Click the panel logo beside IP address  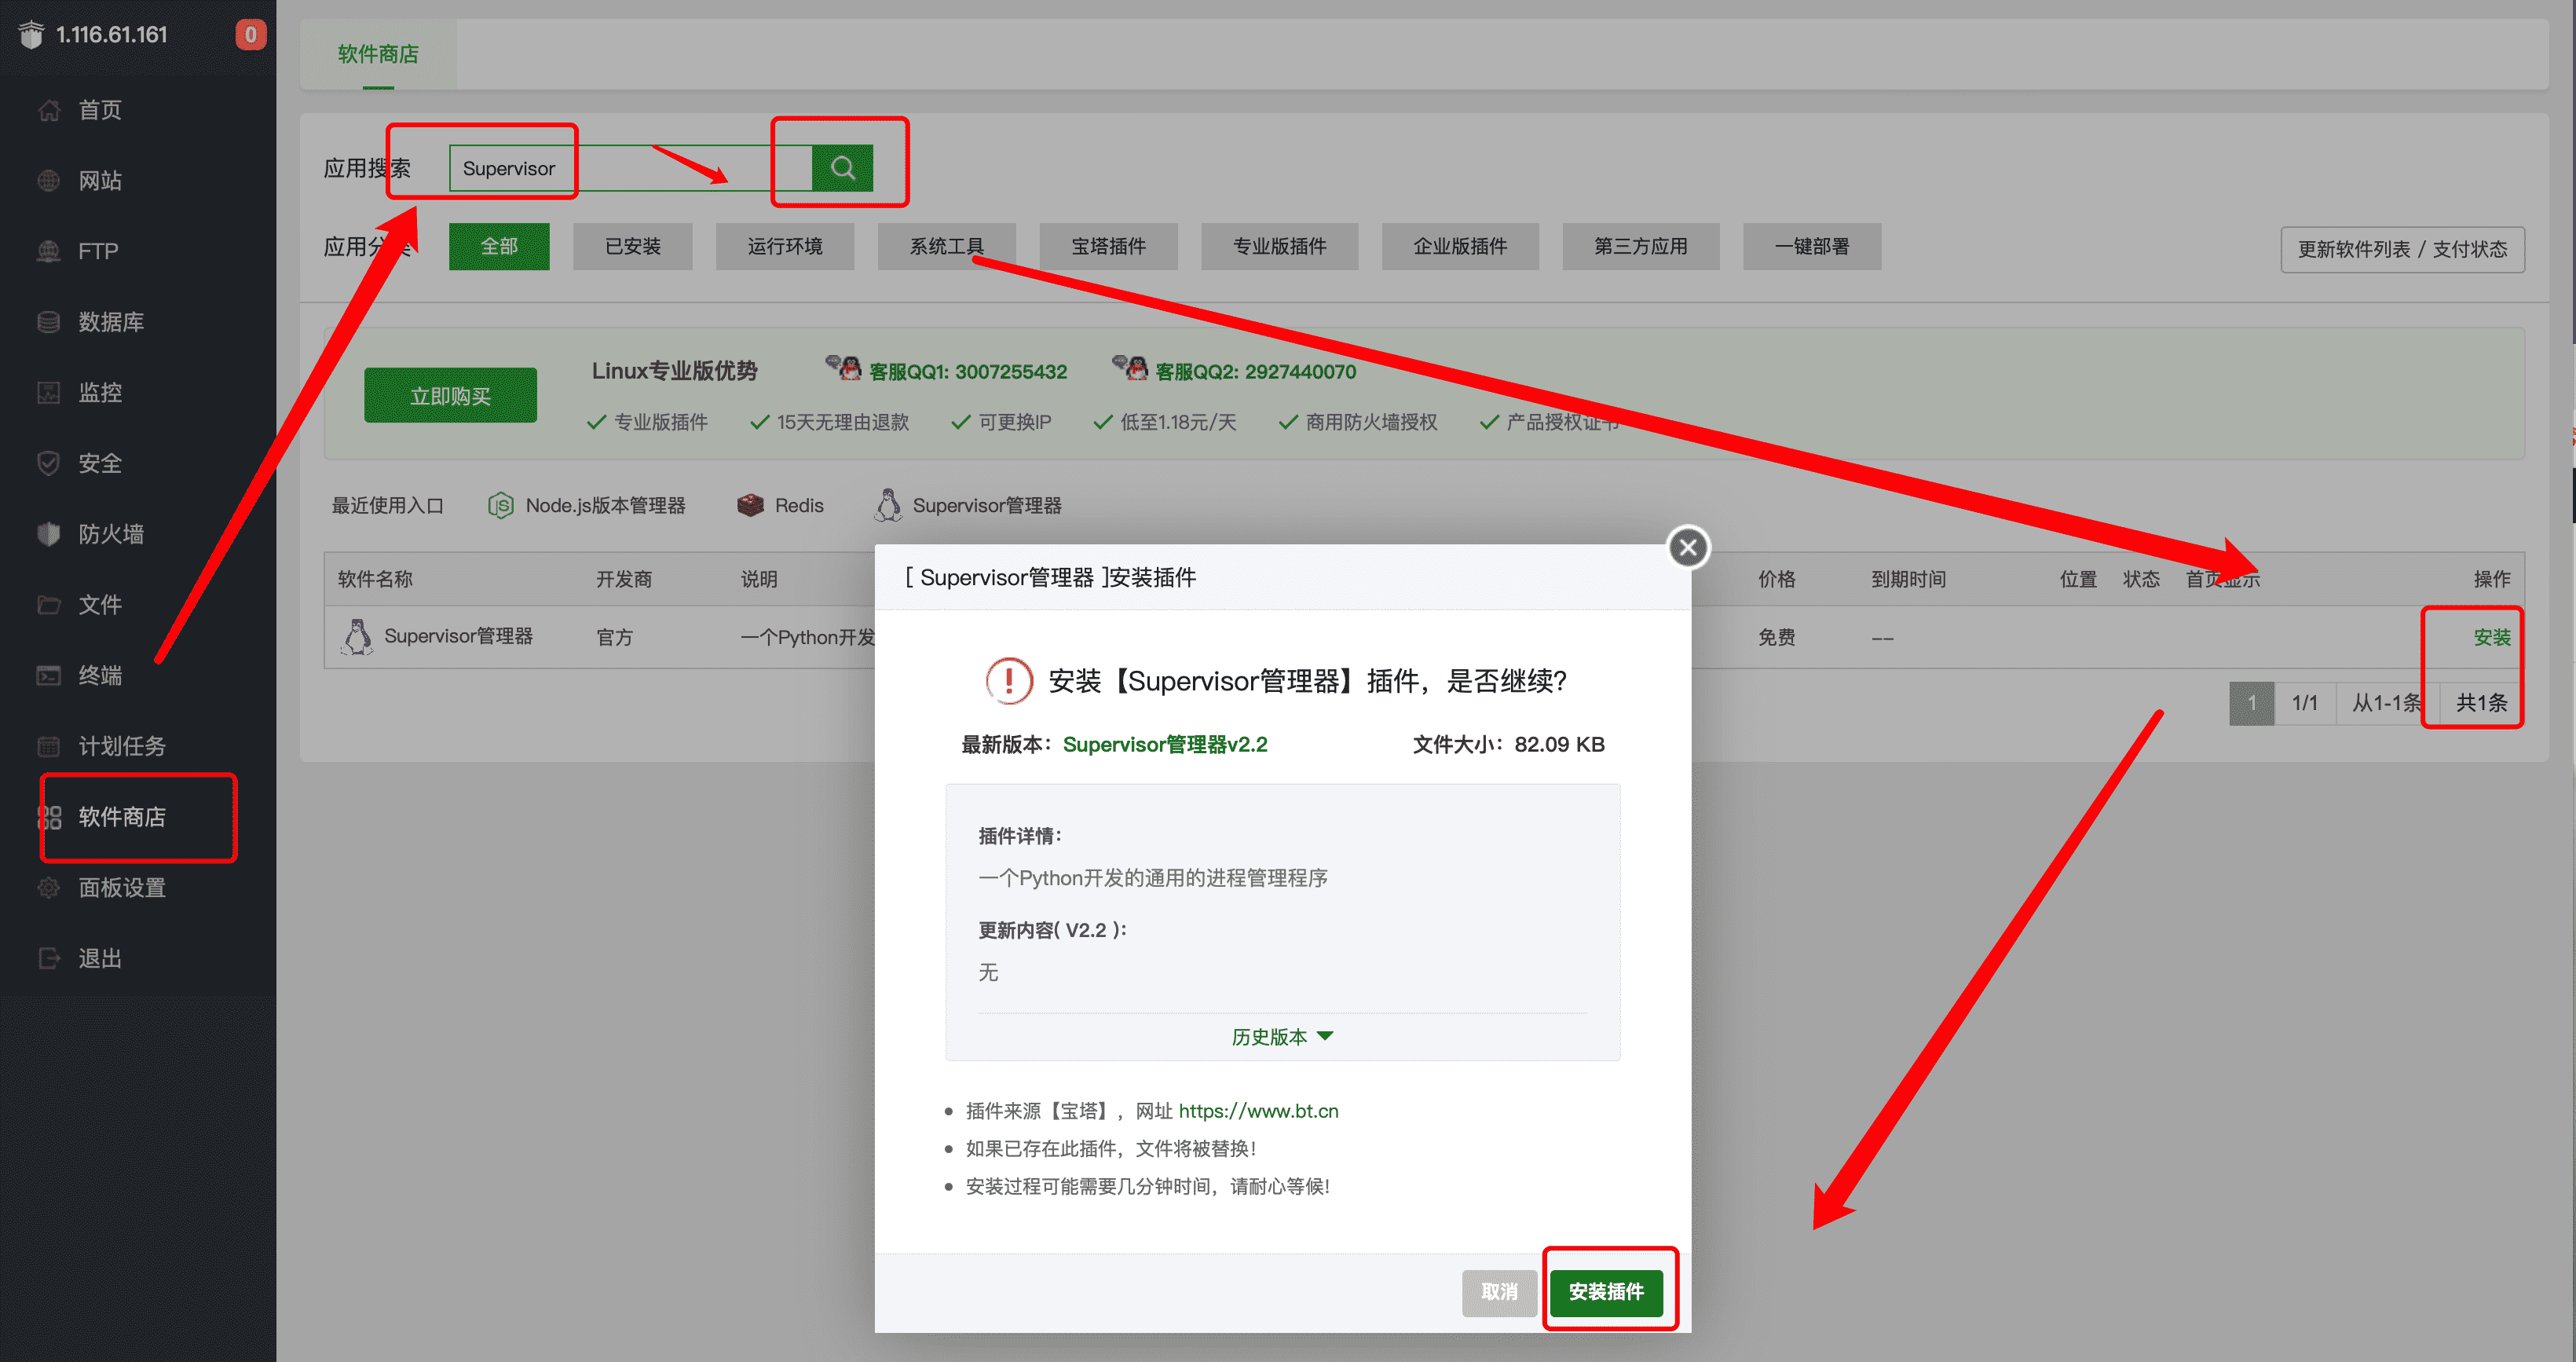click(31, 35)
